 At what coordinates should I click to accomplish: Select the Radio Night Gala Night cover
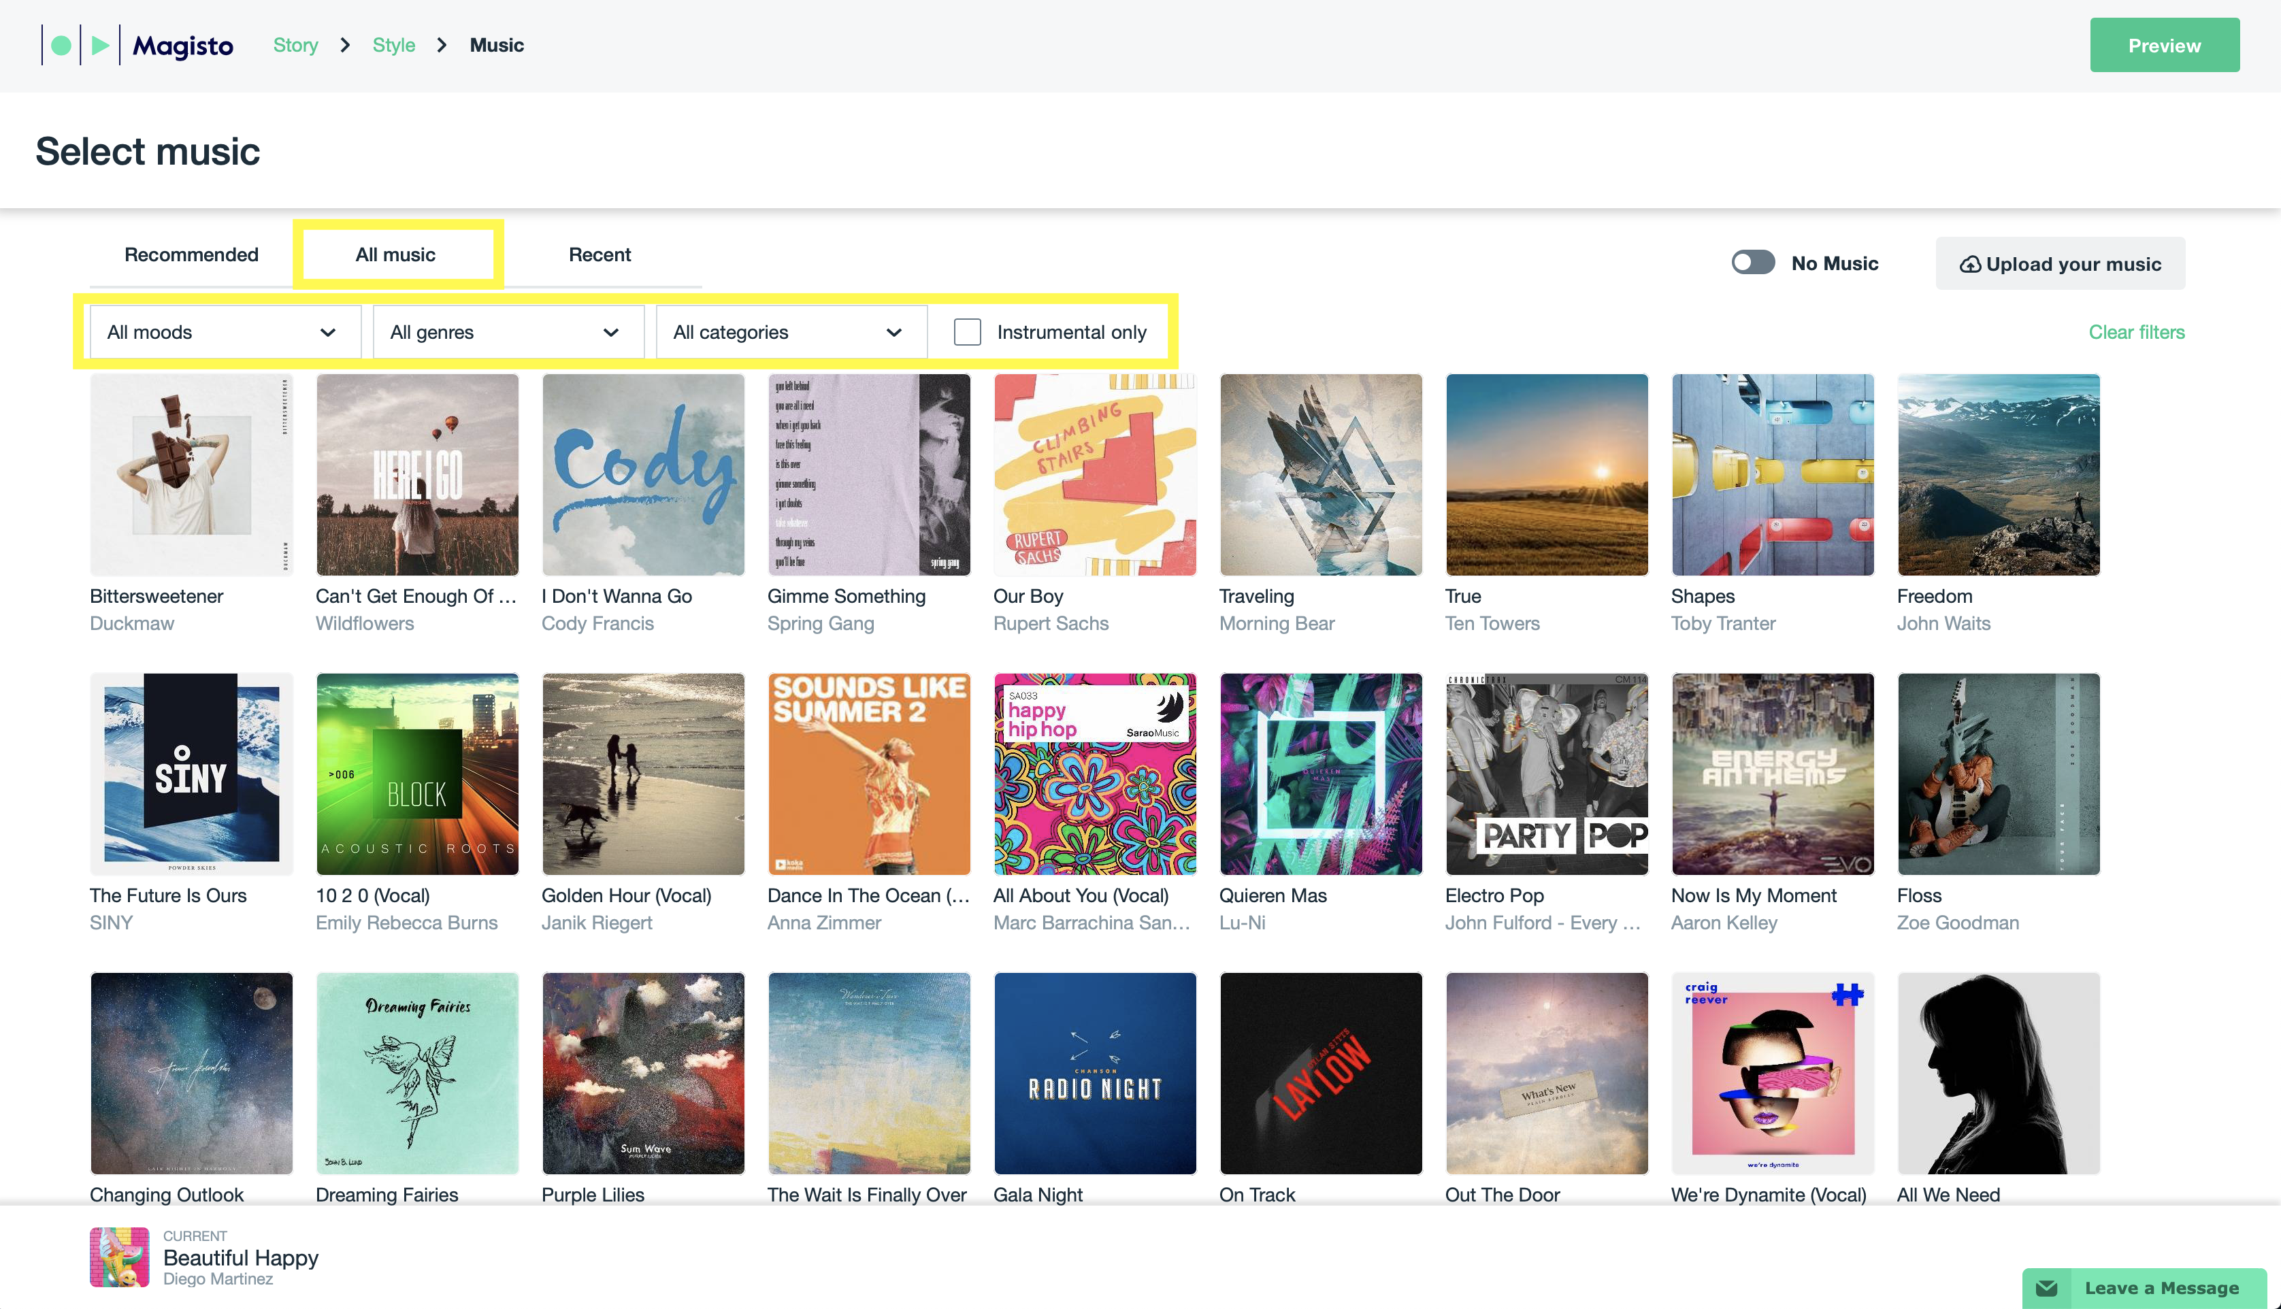tap(1095, 1074)
